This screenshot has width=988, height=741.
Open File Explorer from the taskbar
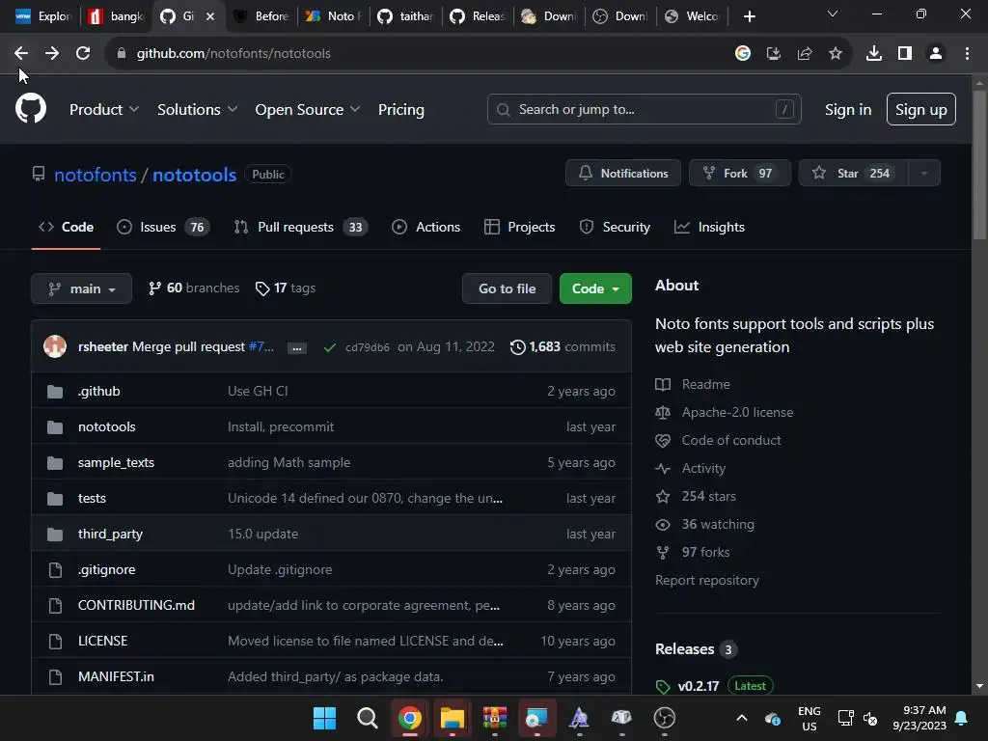click(x=452, y=718)
